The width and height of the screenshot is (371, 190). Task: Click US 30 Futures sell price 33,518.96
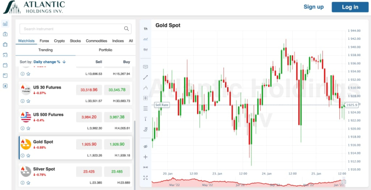click(x=89, y=90)
